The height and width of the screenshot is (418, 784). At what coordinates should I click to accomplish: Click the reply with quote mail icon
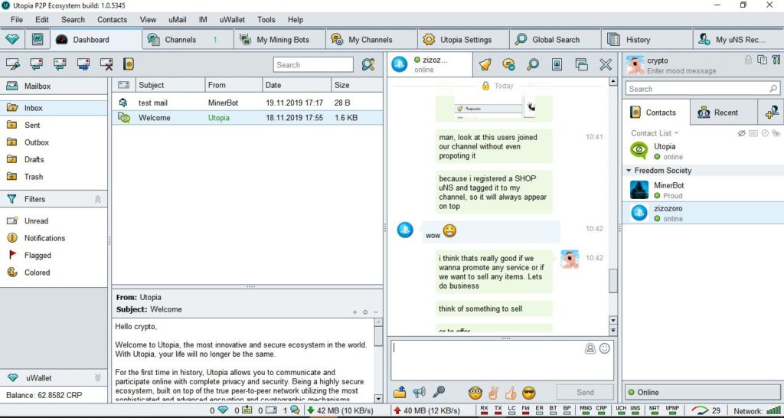(x=60, y=64)
